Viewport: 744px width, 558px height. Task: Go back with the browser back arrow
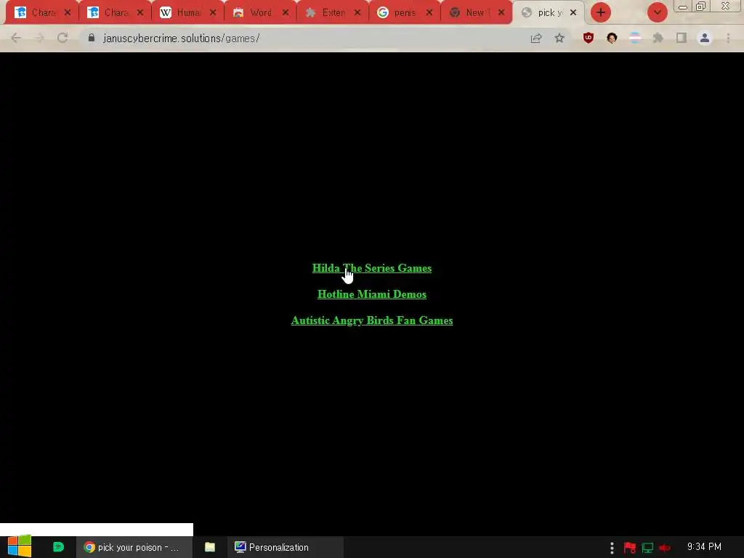16,38
